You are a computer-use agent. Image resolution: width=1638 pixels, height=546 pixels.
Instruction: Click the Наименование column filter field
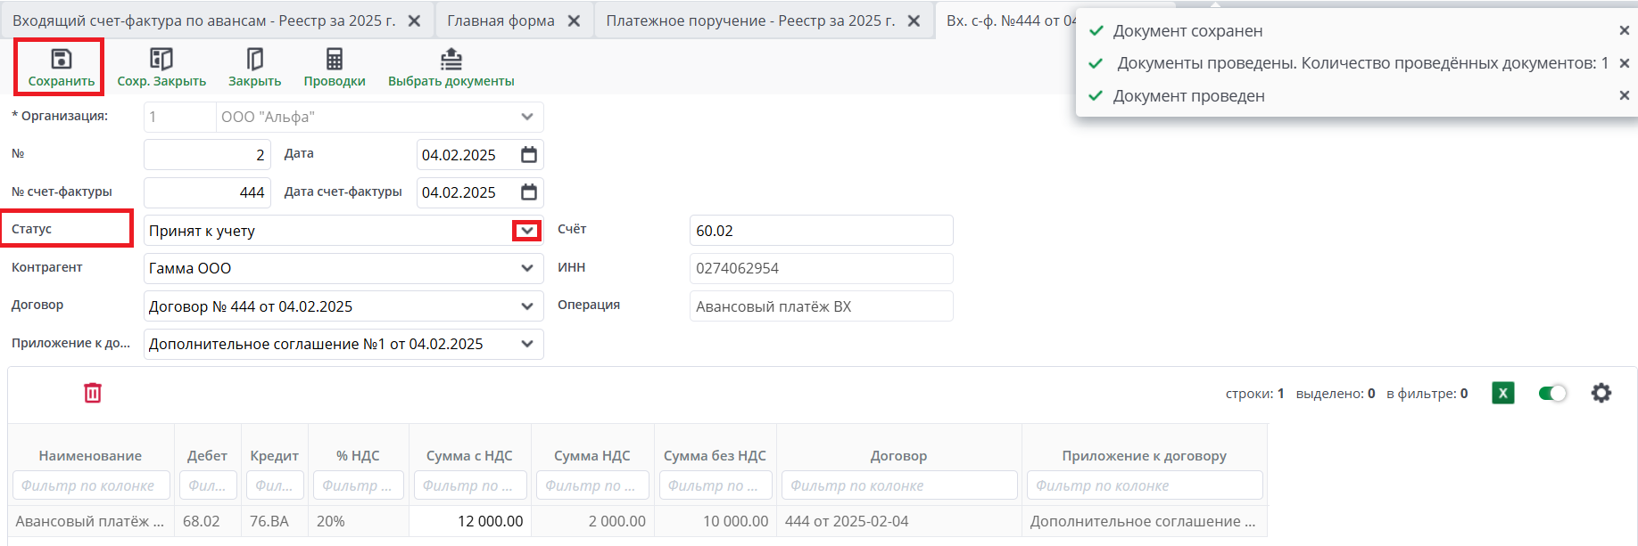91,485
